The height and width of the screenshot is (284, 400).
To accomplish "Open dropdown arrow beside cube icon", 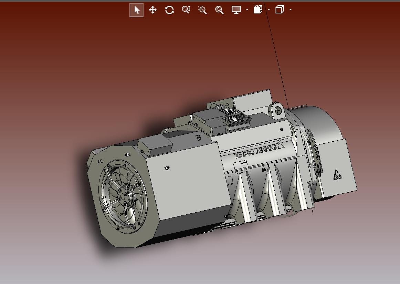I will (291, 10).
